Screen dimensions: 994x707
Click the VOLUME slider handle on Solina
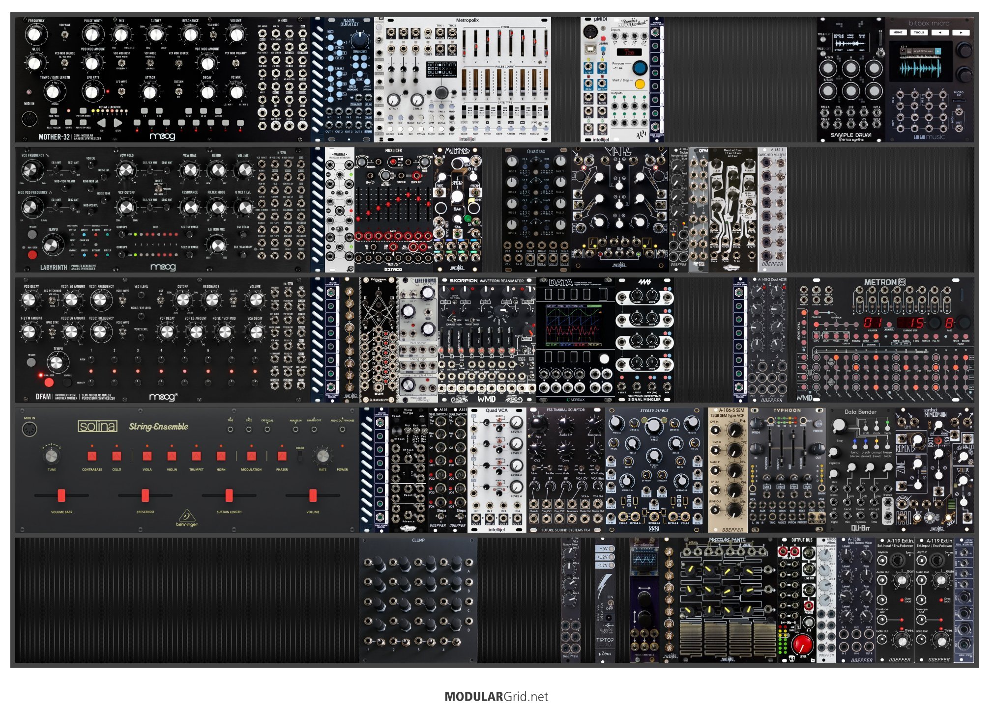click(313, 495)
